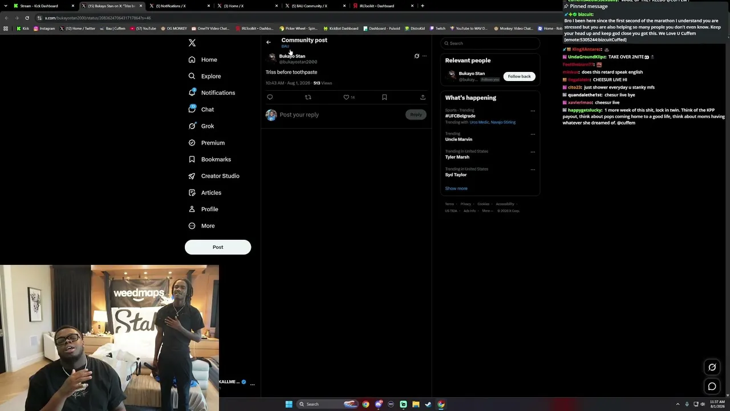Screen dimensions: 730x411
Task: Go to Home in the X sidebar
Action: coord(203,59)
